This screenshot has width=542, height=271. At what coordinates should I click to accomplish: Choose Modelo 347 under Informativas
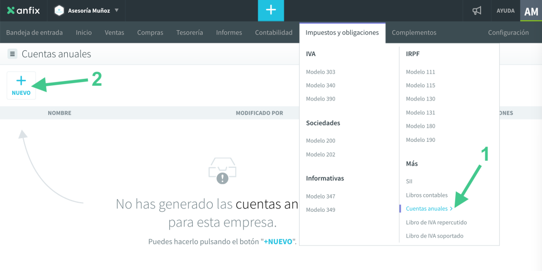[320, 196]
